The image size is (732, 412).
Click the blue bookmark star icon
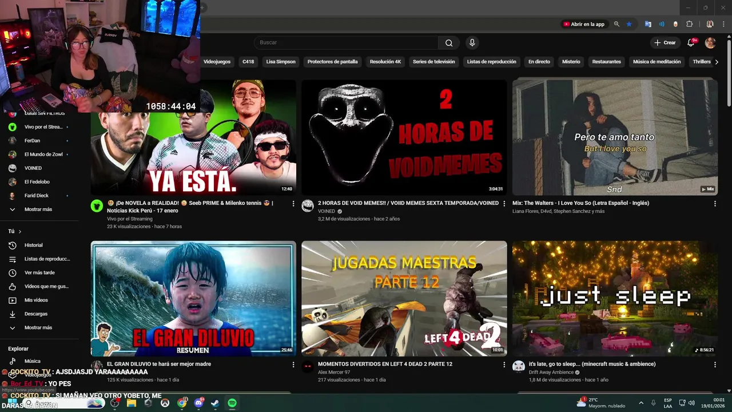pos(629,24)
